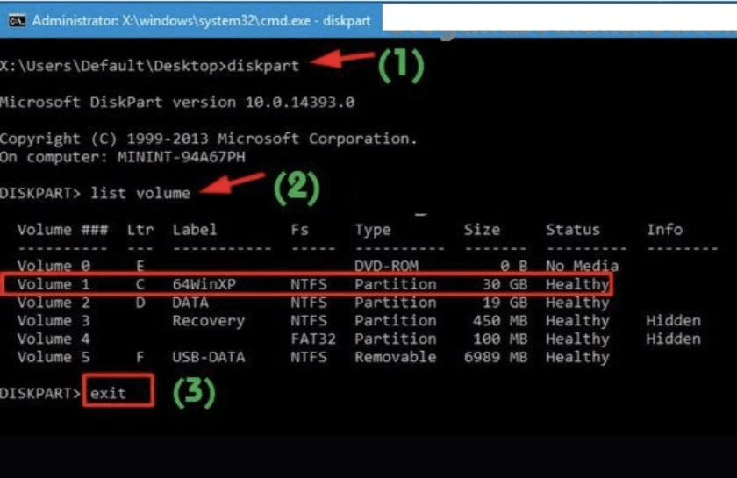The height and width of the screenshot is (478, 737).
Task: Click the cmd.exe icon in title bar
Action: click(x=17, y=21)
